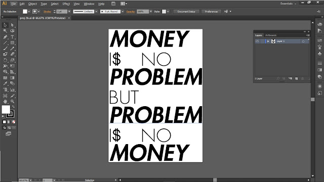Open stroke weight dropdown next to 1 pt

coord(69,12)
